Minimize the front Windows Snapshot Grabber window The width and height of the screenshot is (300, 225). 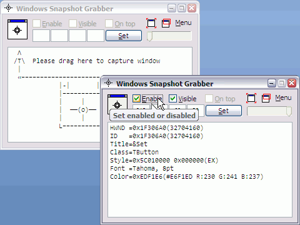(x=272, y=83)
